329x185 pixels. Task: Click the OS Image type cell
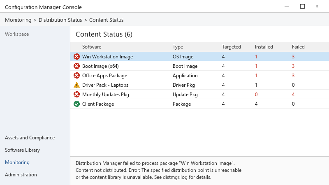pos(183,57)
